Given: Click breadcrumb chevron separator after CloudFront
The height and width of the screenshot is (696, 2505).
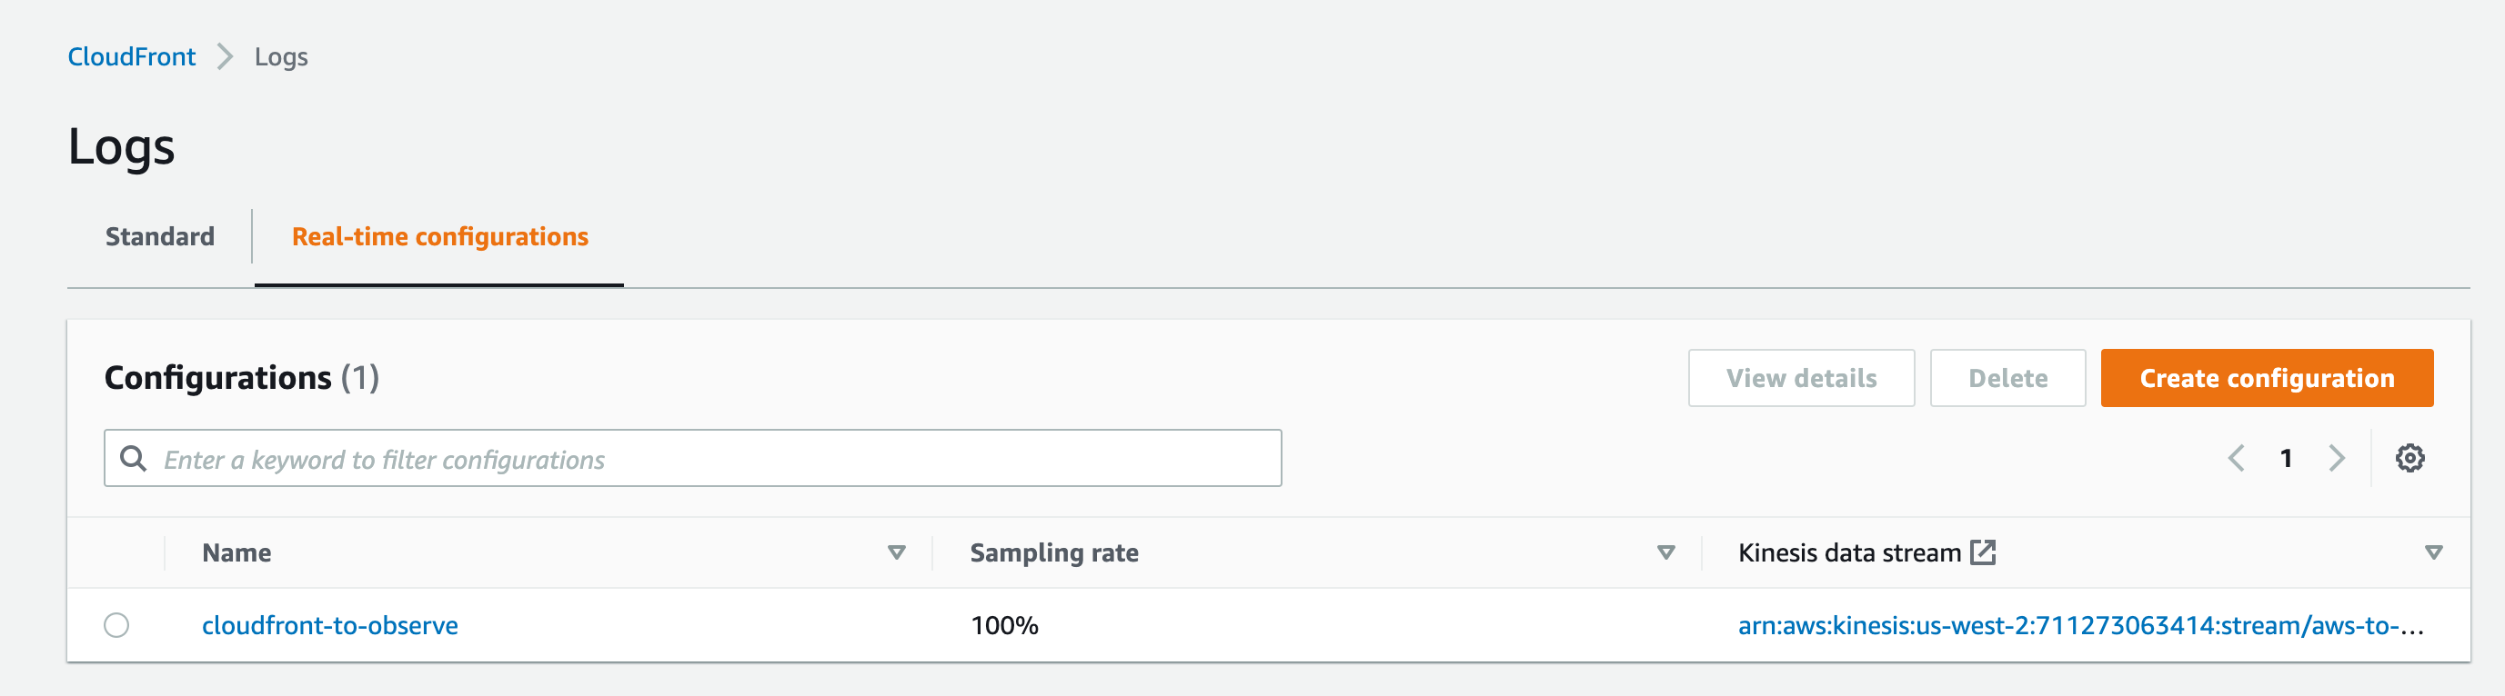Looking at the screenshot, I should click(x=225, y=56).
